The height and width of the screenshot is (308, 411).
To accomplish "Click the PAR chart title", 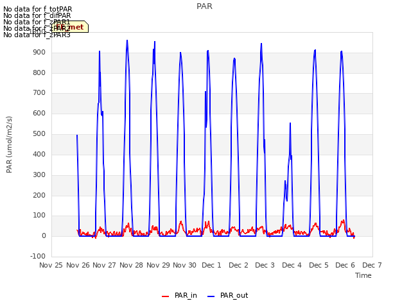I will tap(204, 6).
